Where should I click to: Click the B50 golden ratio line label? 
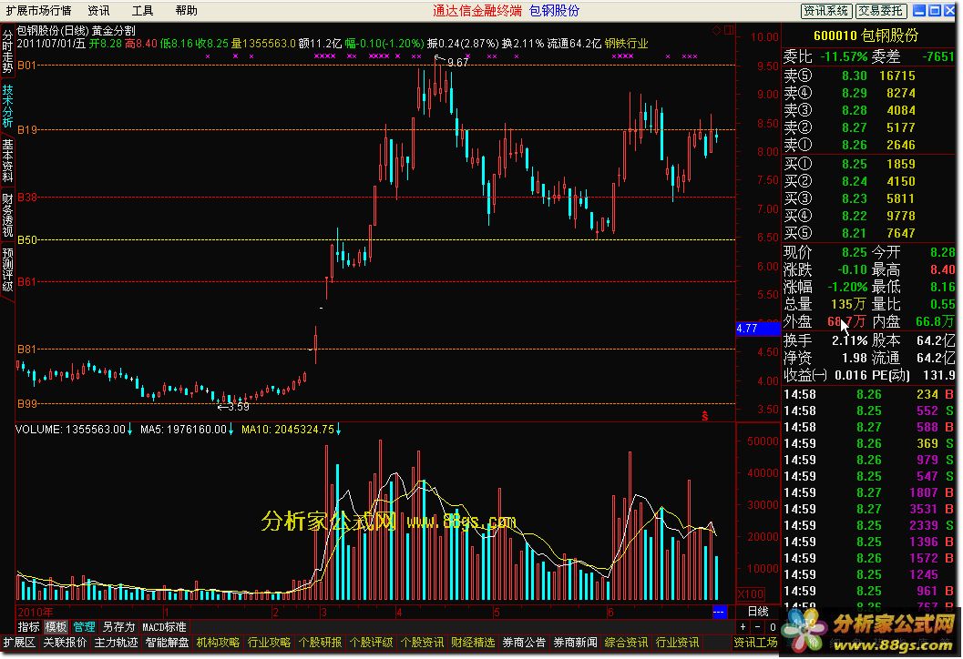27,240
